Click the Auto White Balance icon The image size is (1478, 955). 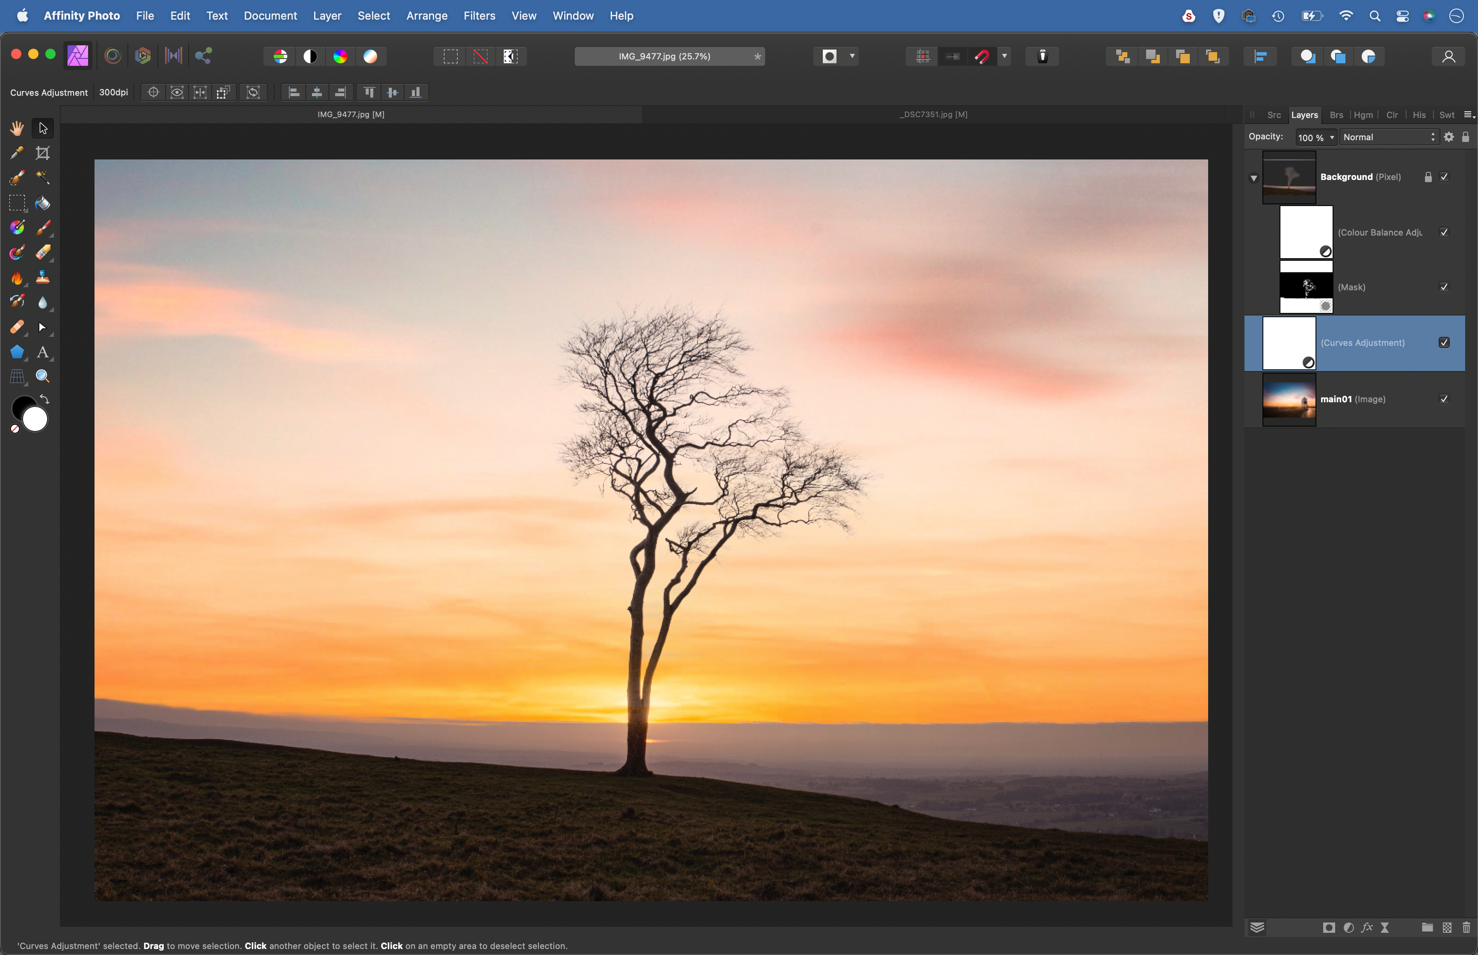click(370, 56)
